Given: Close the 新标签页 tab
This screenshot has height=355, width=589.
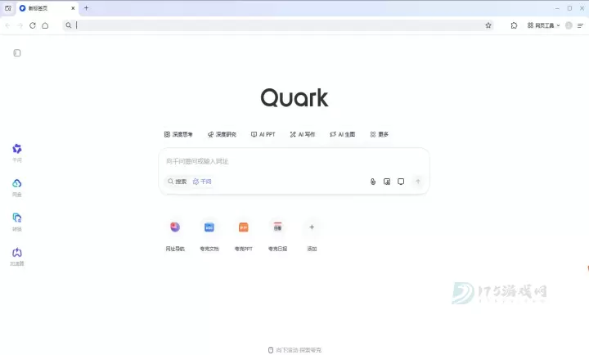Looking at the screenshot, I should [73, 8].
